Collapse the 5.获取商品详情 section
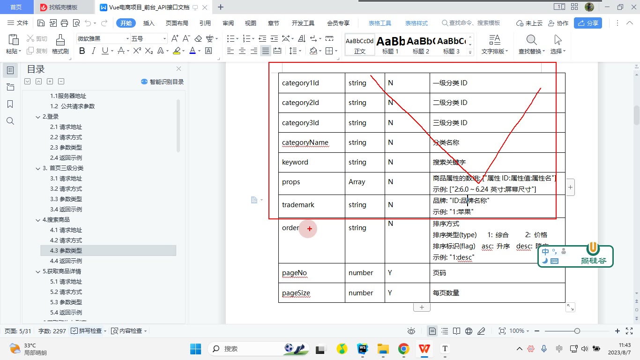 click(x=38, y=271)
